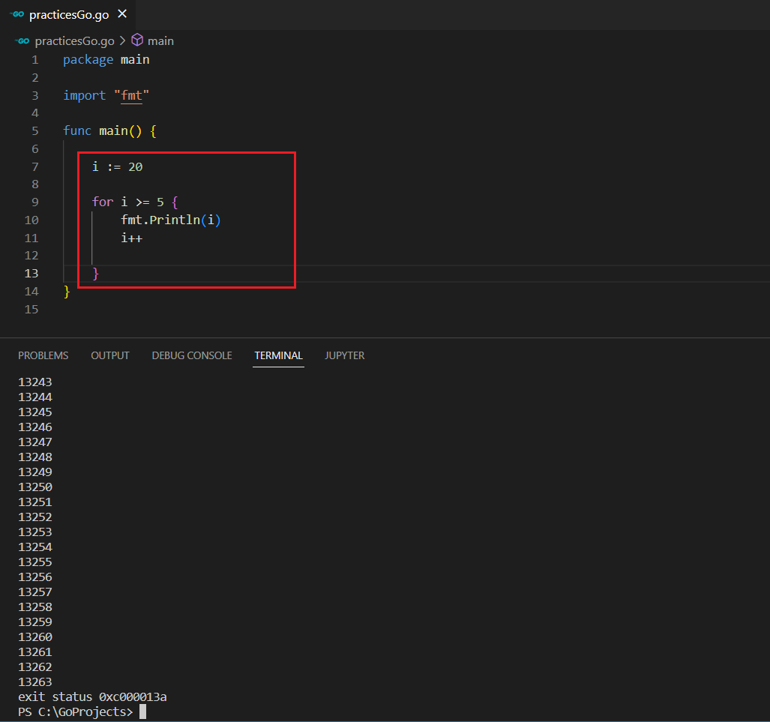Click line number 5 in the gutter
Viewport: 770px width, 722px height.
34,130
